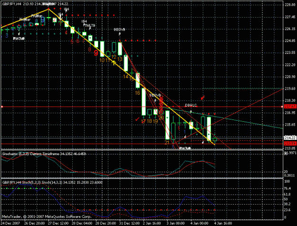
Task: Click the 23.6 level in lower stochastic
Action: coord(287,210)
